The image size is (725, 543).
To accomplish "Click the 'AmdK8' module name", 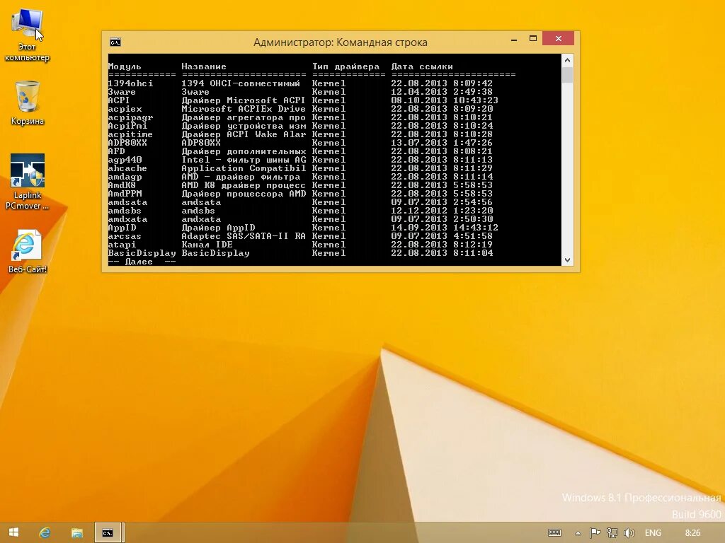I will [122, 185].
